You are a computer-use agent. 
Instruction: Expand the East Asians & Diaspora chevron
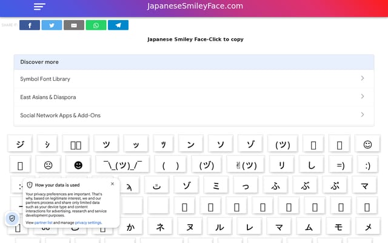click(363, 96)
